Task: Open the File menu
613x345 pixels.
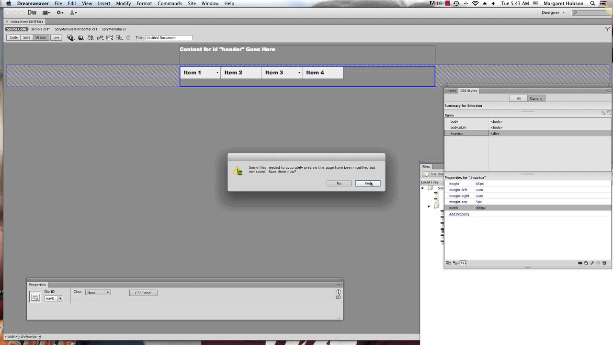Action: click(x=58, y=3)
